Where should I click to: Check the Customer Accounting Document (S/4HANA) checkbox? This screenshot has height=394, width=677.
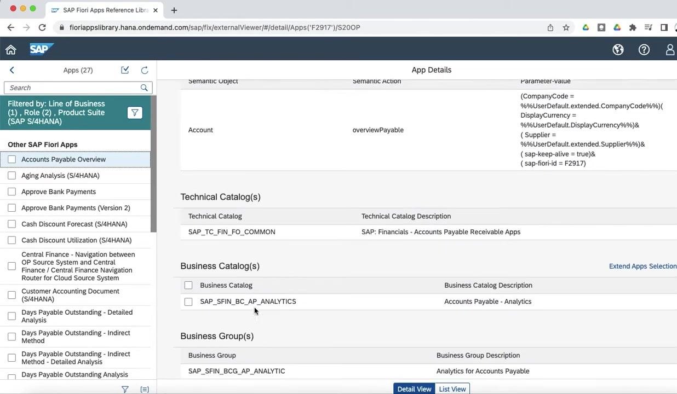(12, 295)
